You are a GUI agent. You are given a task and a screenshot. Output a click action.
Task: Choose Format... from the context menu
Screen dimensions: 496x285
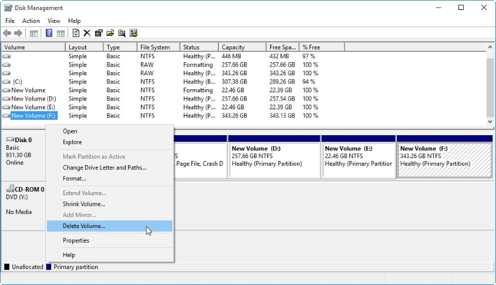click(x=109, y=179)
